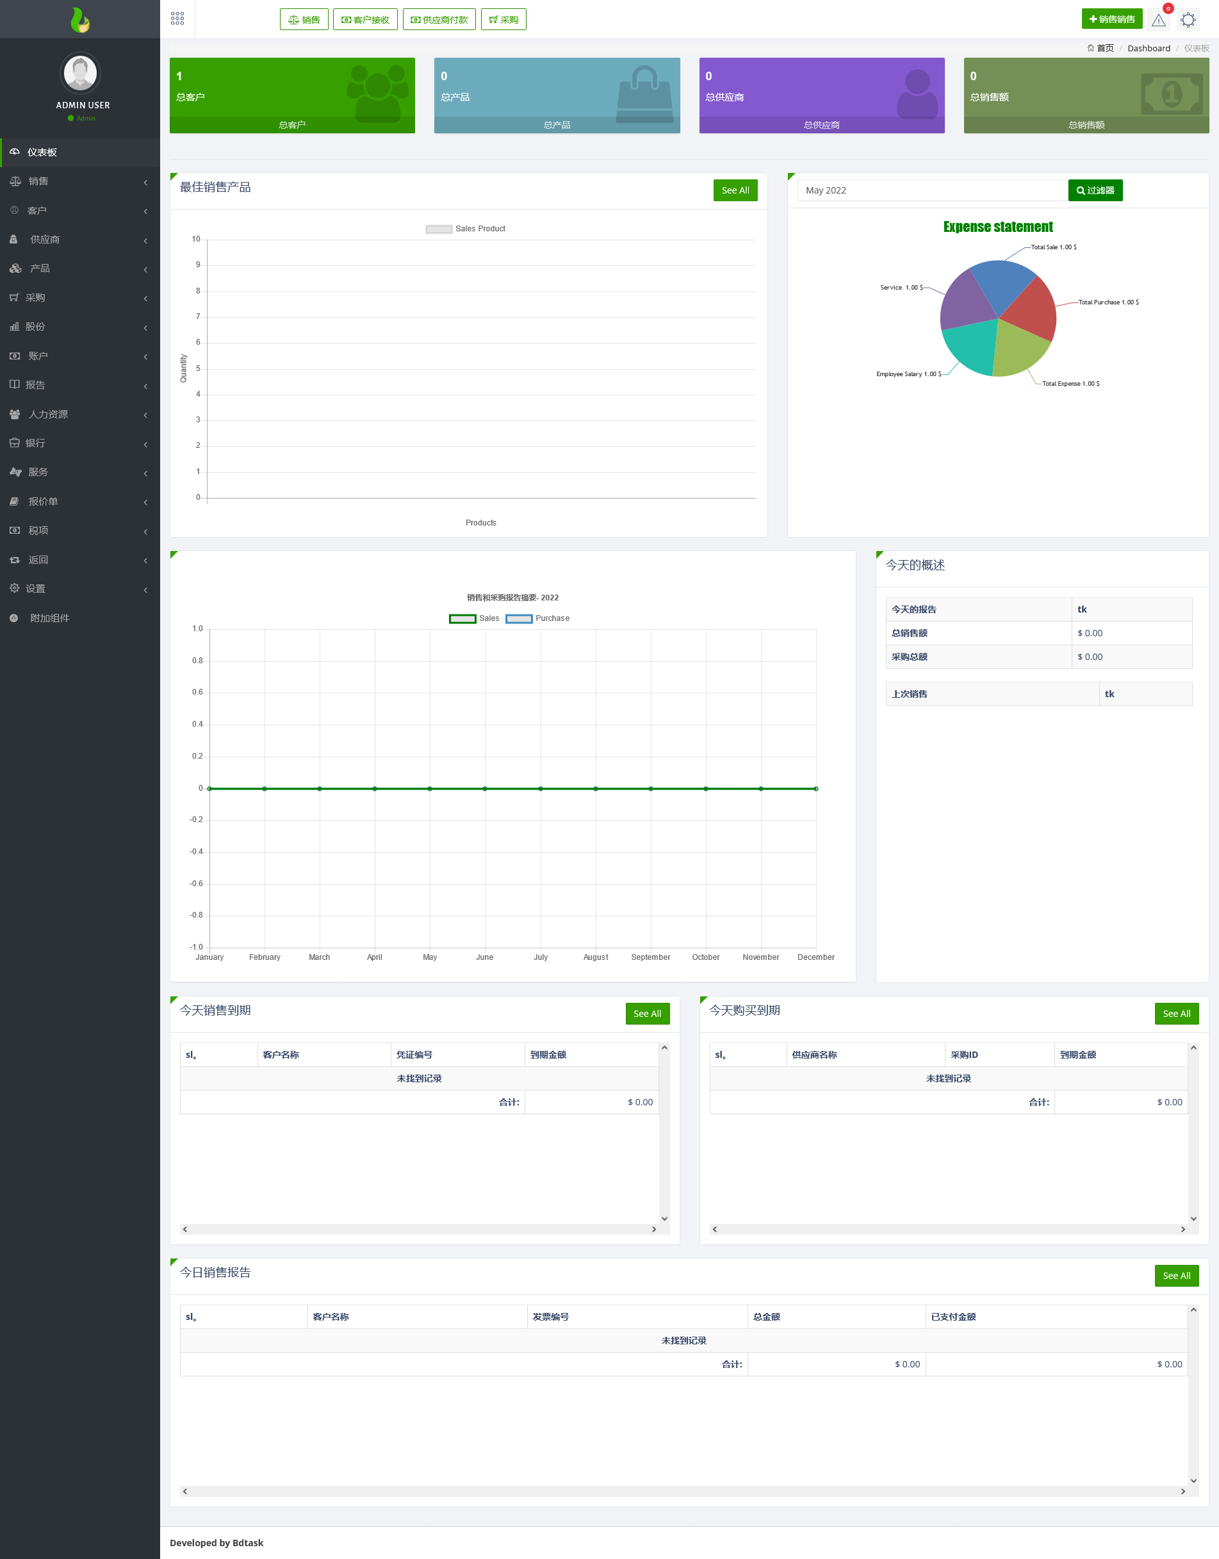Open the alert triangle notification icon
This screenshot has height=1559, width=1219.
pyautogui.click(x=1158, y=20)
